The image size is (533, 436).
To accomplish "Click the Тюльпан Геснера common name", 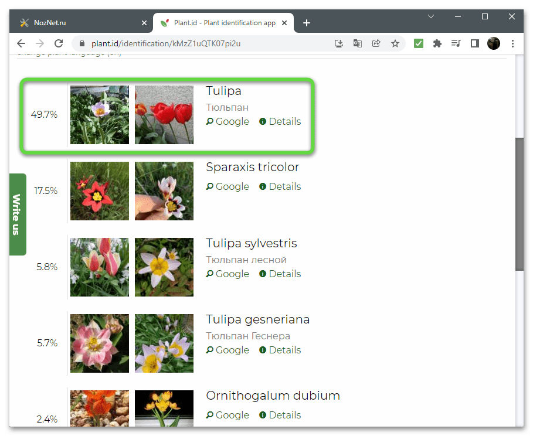I will [x=248, y=336].
